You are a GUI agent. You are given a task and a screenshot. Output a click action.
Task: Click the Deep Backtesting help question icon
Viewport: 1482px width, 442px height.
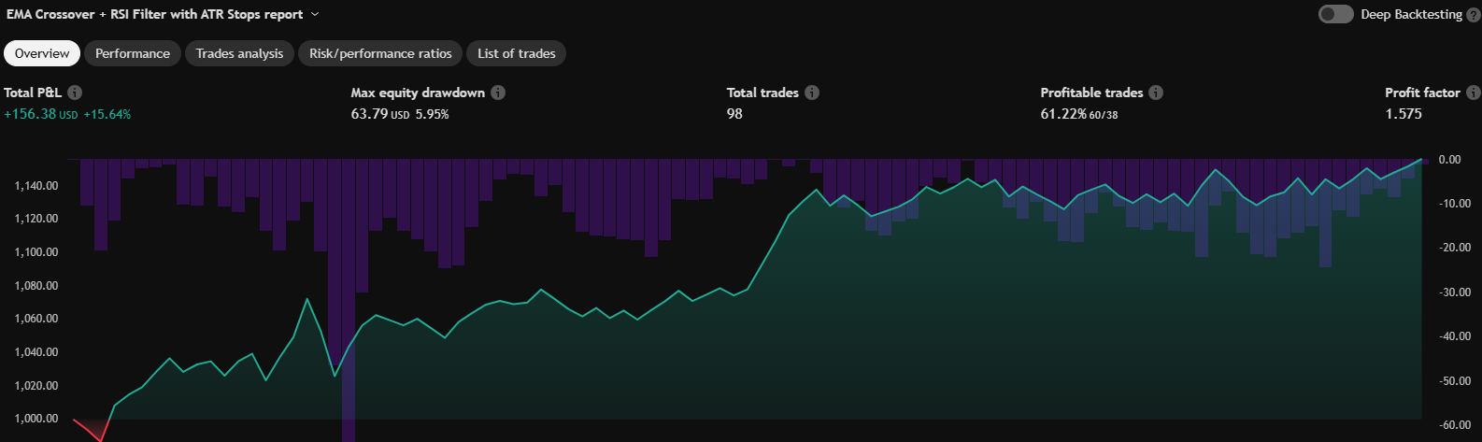coord(1474,14)
